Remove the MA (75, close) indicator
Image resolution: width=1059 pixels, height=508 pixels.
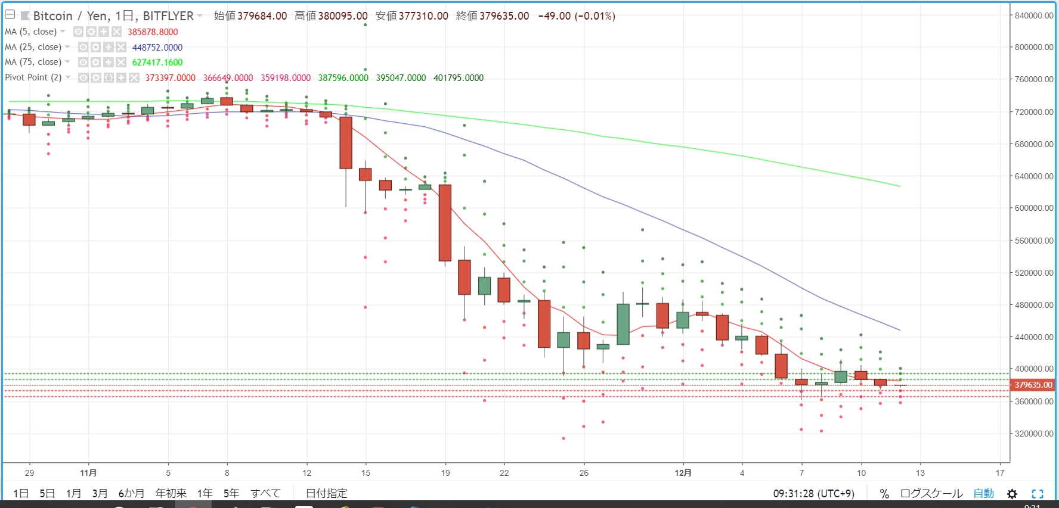tap(121, 62)
